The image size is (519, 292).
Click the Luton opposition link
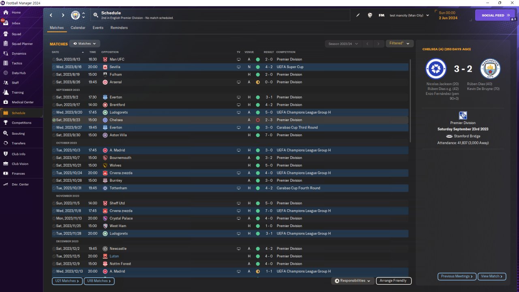[x=114, y=256]
